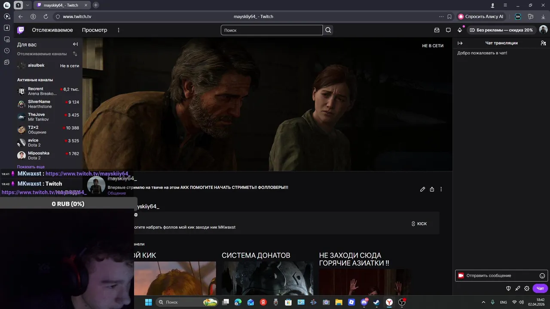The image size is (550, 309).
Task: Open the СИСТЕМА ДОНАТОВ panel image
Action: (267, 278)
